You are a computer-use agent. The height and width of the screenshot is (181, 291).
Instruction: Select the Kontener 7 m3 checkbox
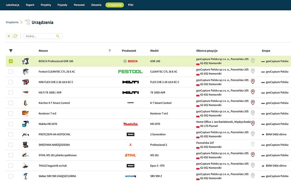[x=11, y=113]
